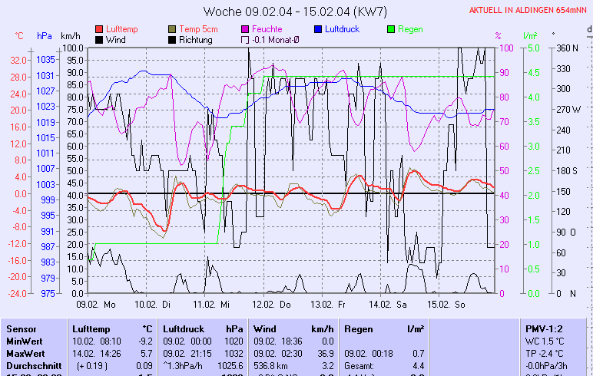This screenshot has height=376, width=593.
Task: Click the PMV-1:2 panel header
Action: point(545,328)
